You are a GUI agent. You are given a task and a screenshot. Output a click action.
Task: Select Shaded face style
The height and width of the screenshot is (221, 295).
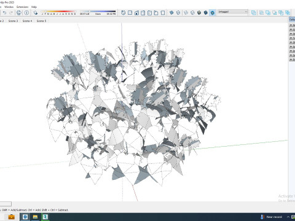[199, 13]
